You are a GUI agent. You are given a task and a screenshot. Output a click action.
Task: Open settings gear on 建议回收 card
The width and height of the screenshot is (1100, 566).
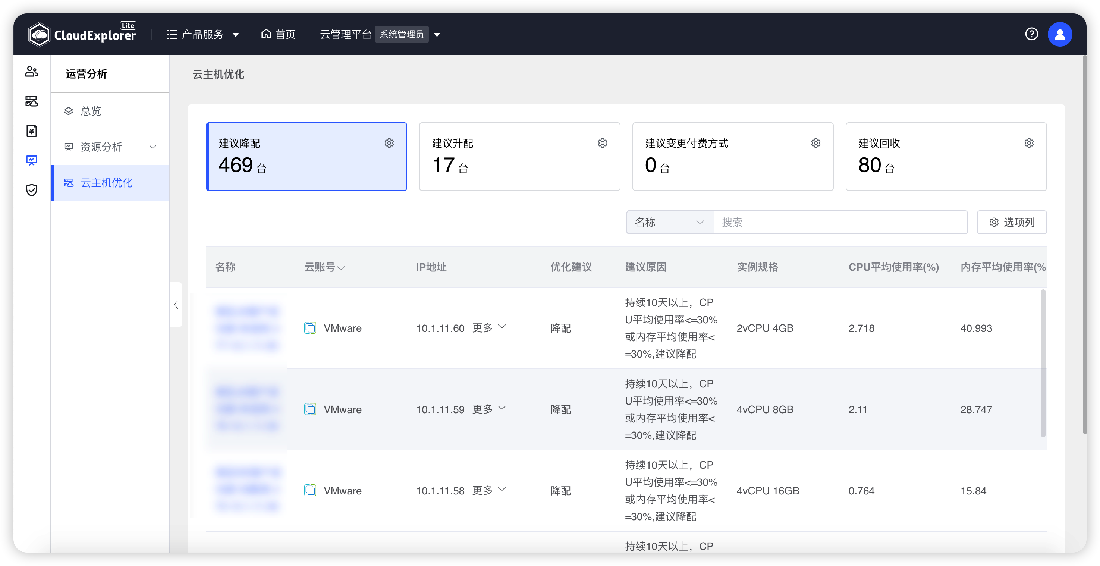pos(1029,143)
